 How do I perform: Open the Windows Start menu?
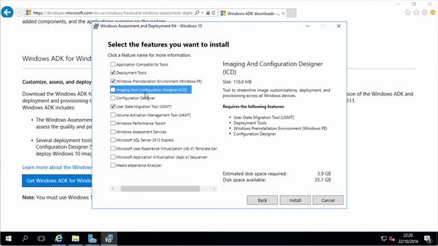(x=8, y=238)
